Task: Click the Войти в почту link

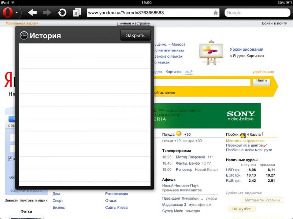Action: [x=274, y=23]
